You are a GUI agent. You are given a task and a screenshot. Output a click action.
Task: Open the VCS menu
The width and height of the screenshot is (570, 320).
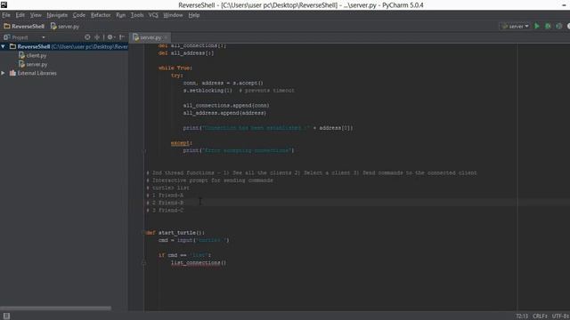(x=153, y=15)
